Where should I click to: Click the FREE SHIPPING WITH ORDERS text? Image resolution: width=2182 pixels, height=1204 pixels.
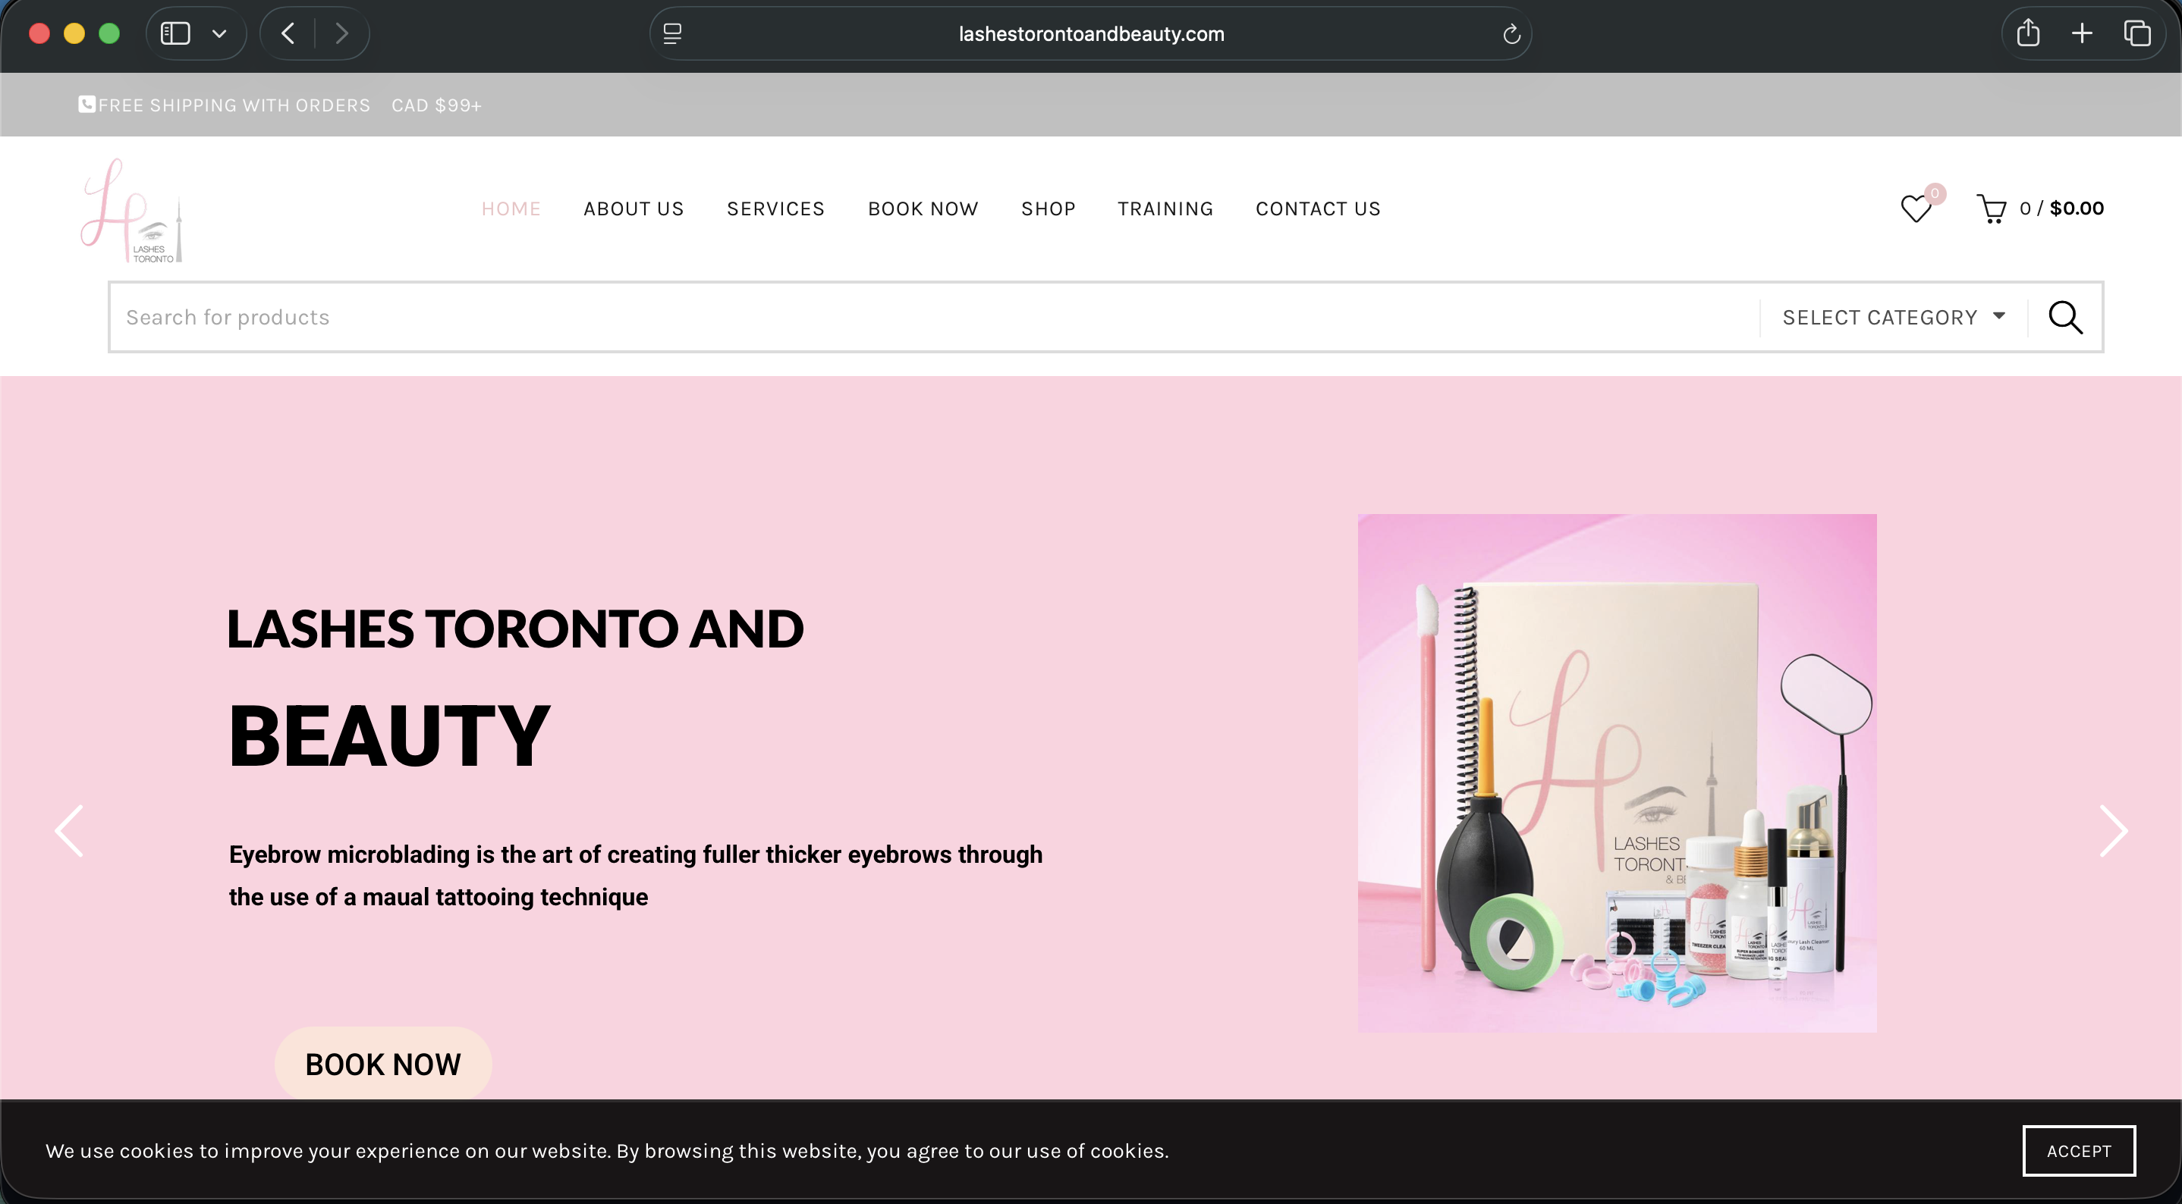pos(234,105)
